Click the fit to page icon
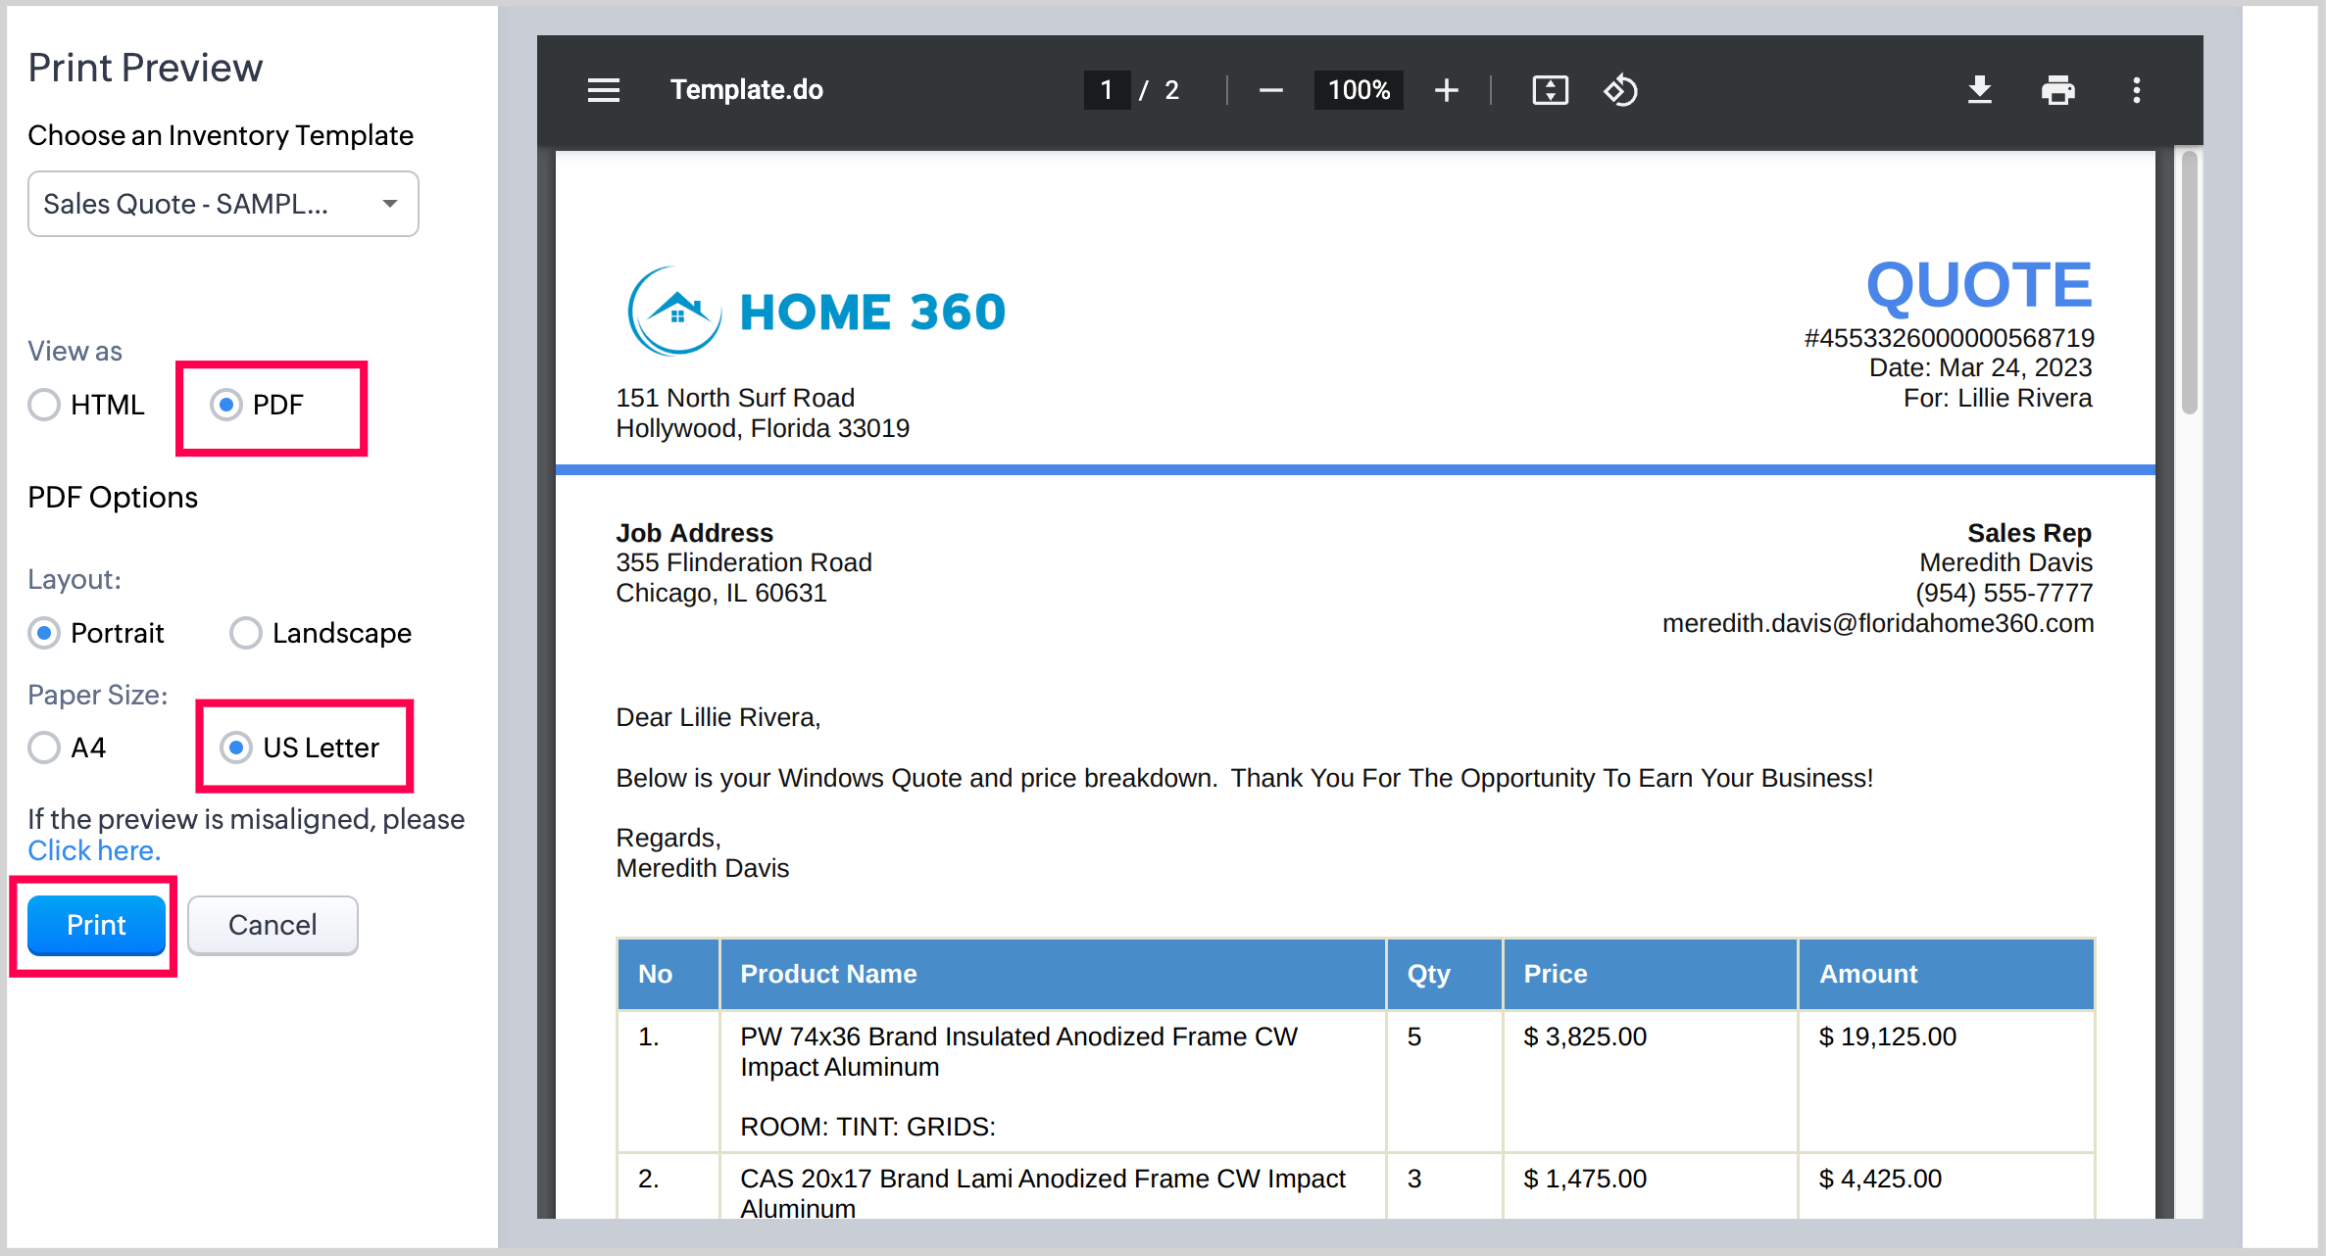 click(1550, 90)
